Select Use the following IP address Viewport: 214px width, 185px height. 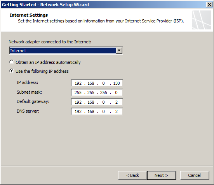(12, 71)
